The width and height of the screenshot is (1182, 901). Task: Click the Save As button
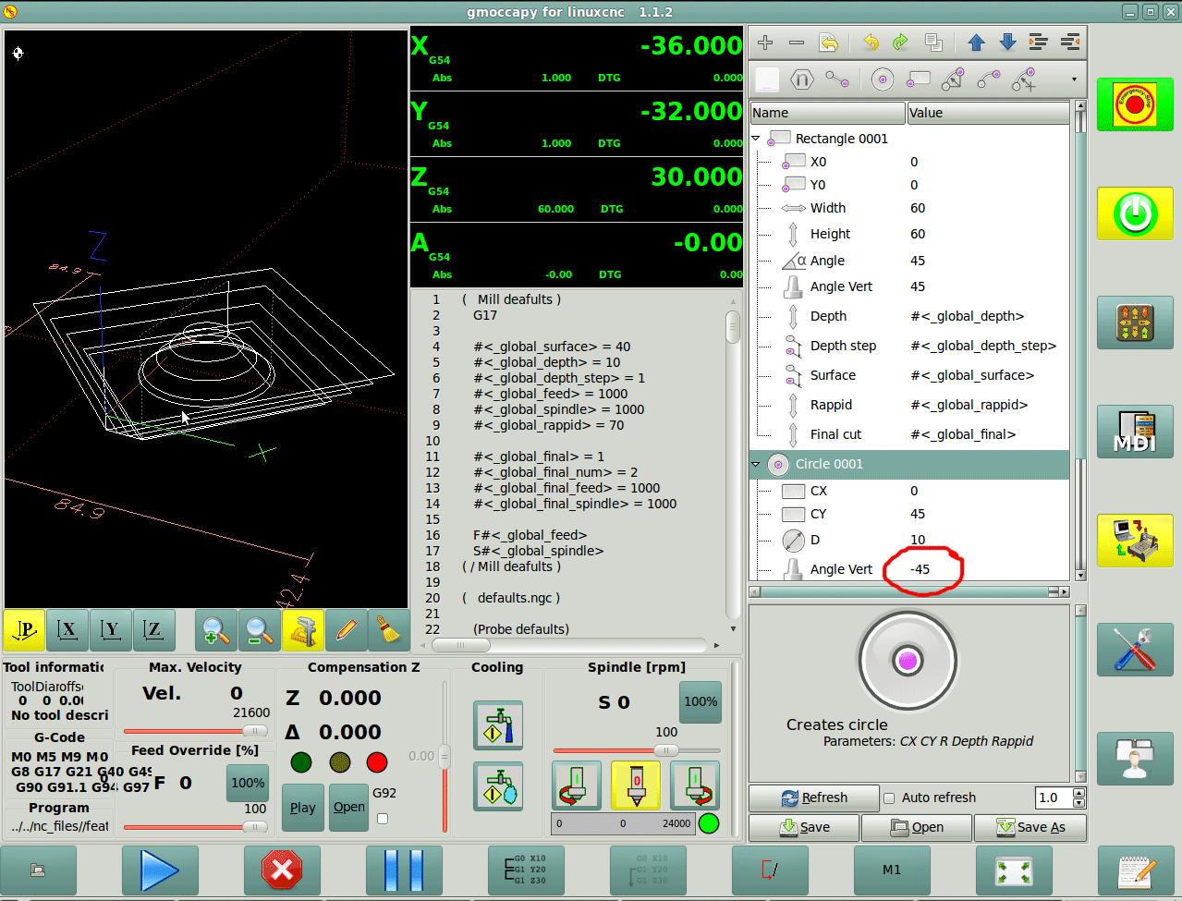click(x=1030, y=827)
